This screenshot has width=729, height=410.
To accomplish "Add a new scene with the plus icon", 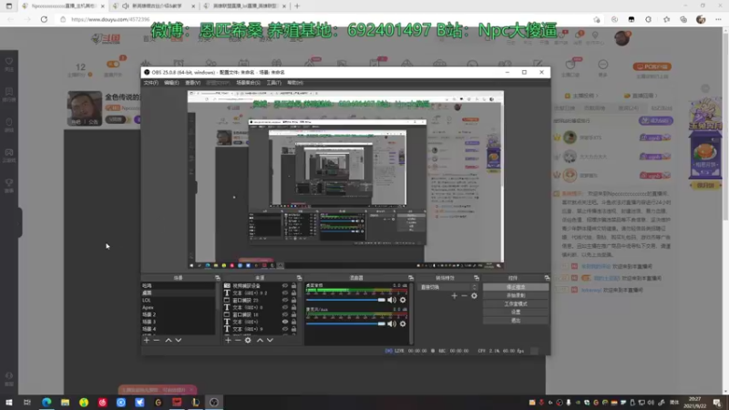I will 147,340.
